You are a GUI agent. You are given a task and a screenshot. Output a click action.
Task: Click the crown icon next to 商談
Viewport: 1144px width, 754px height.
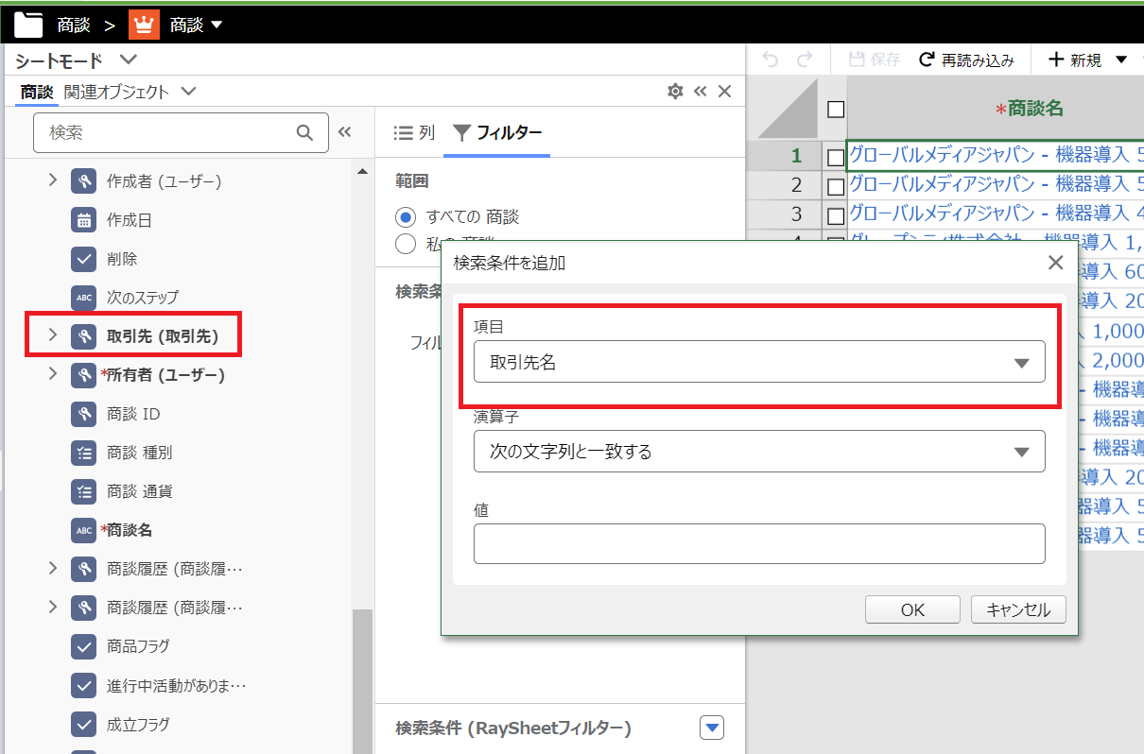[x=144, y=25]
